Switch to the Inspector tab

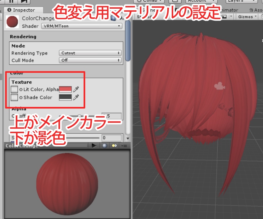[23, 10]
